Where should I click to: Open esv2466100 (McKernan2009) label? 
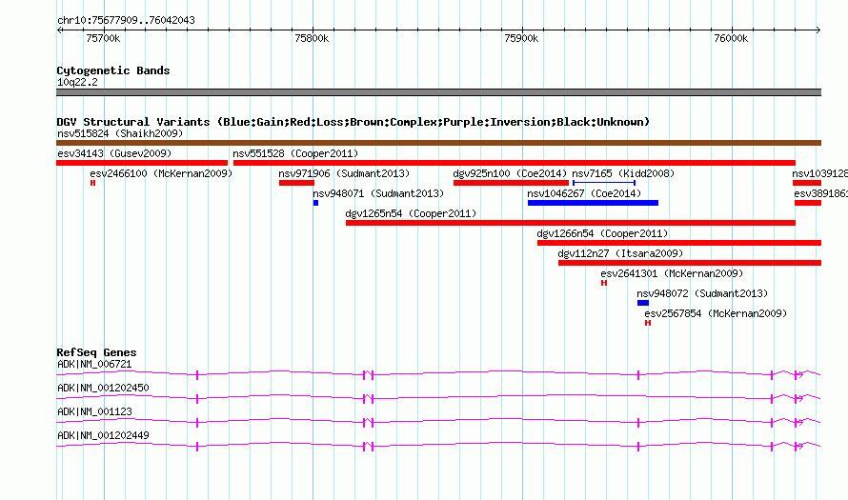tap(161, 173)
